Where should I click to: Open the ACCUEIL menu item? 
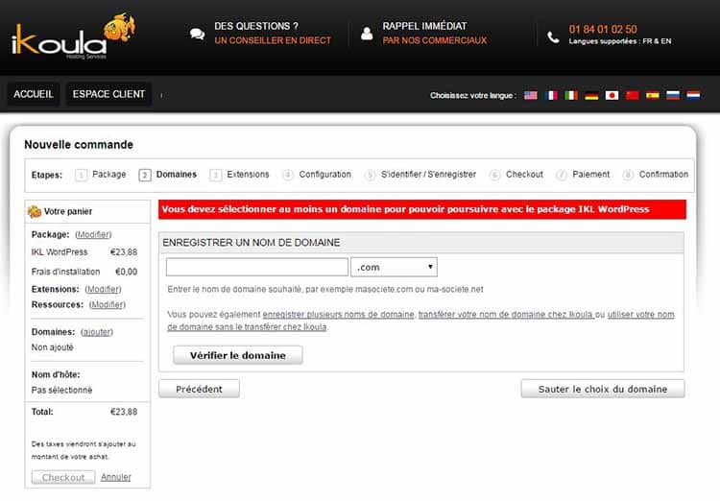(34, 94)
